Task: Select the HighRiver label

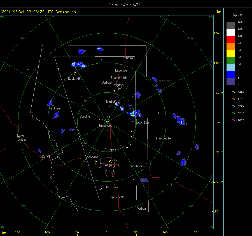Action: pos(116,197)
